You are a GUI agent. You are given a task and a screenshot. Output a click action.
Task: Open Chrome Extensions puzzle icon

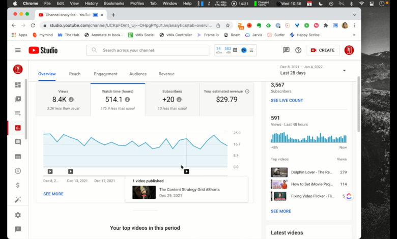click(326, 25)
